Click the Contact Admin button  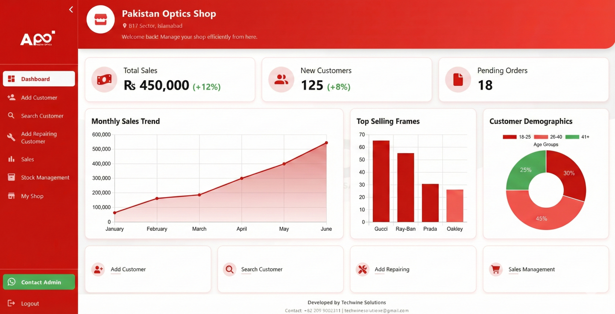click(x=39, y=282)
